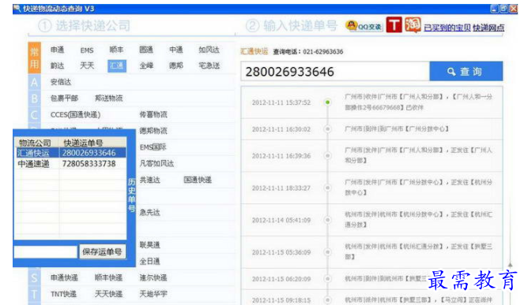The image size is (524, 305).
Task: Select 邦送物流 courier
Action: [108, 99]
